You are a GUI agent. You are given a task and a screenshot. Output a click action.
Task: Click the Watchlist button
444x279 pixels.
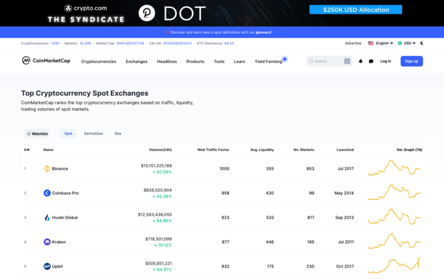pos(37,134)
